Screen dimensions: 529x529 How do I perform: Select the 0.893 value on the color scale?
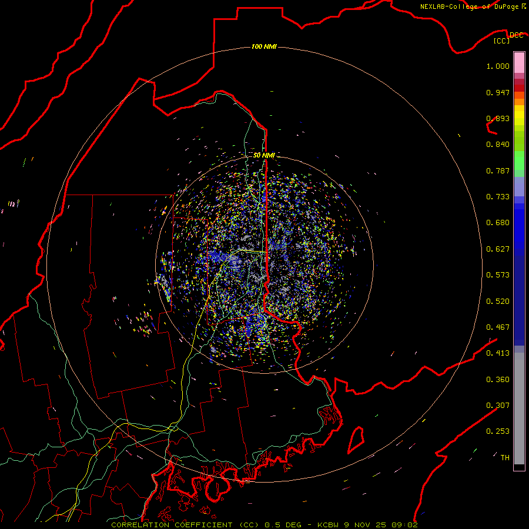(498, 118)
